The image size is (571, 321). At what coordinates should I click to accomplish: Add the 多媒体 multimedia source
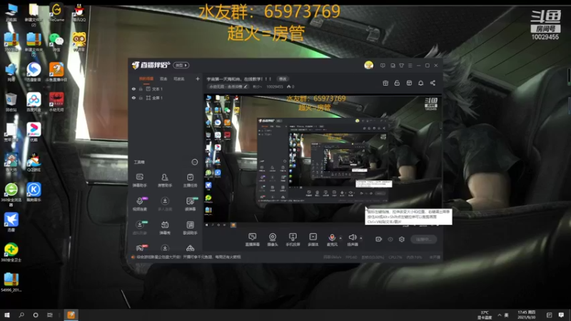pos(313,240)
